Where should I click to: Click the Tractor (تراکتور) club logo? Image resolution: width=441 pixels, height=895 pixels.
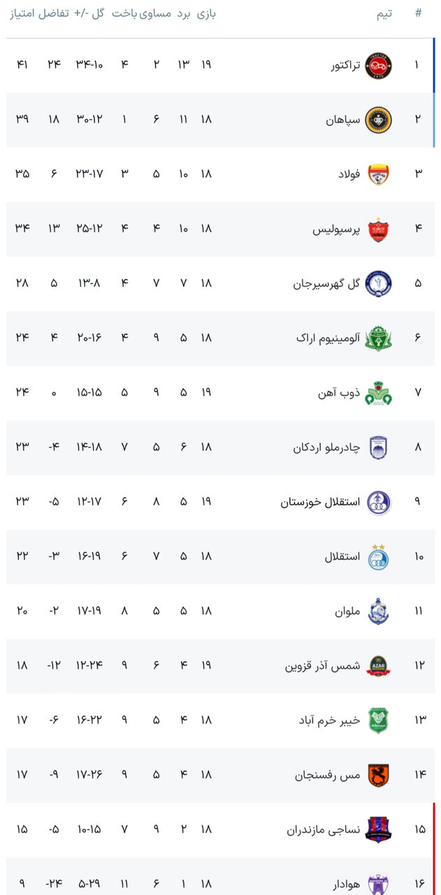pos(379,65)
